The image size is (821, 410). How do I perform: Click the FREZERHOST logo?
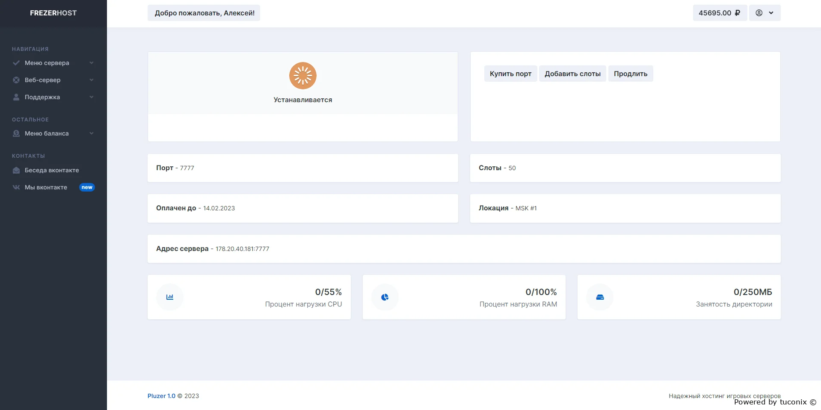tap(53, 13)
